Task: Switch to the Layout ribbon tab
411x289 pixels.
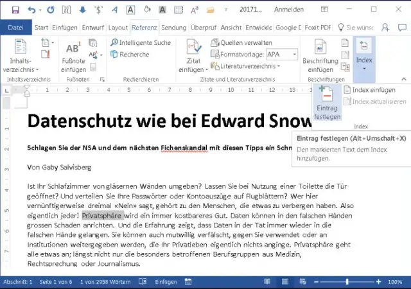Action: (118, 28)
